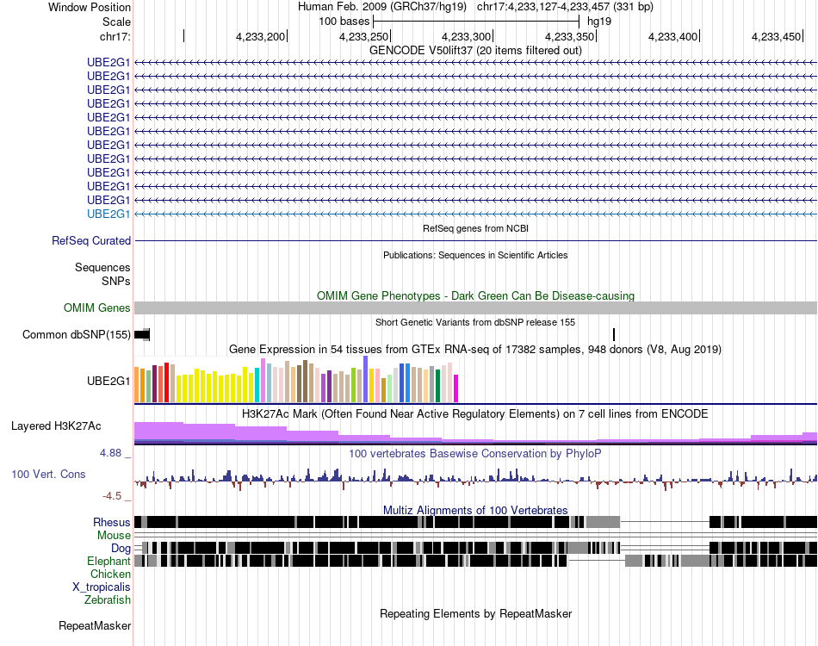Click the gray OMIM Genes bar

pos(476,307)
